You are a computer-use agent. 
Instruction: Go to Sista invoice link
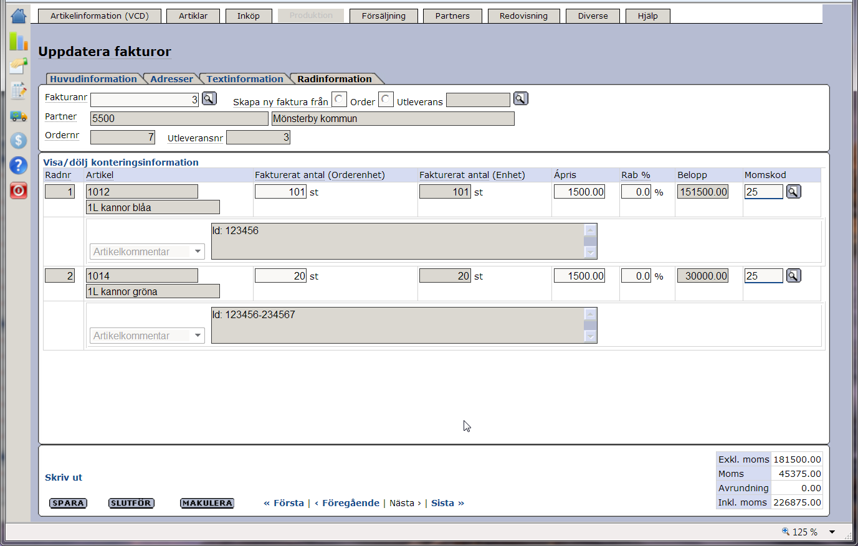tap(447, 503)
